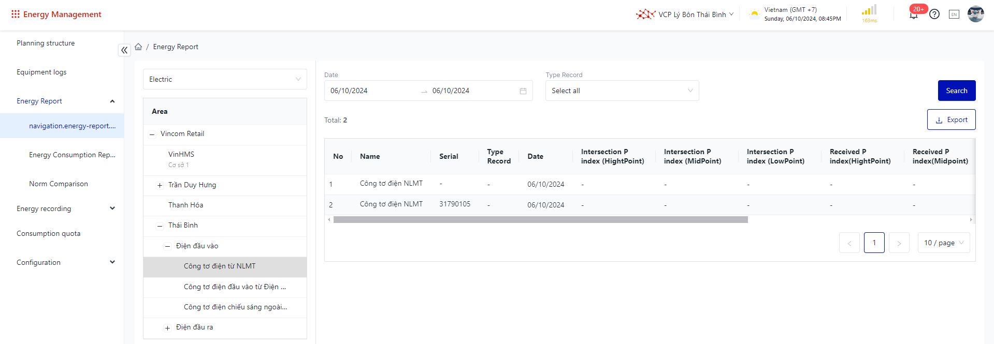Click the Export button
Screen dimensions: 994x344
pyautogui.click(x=951, y=119)
